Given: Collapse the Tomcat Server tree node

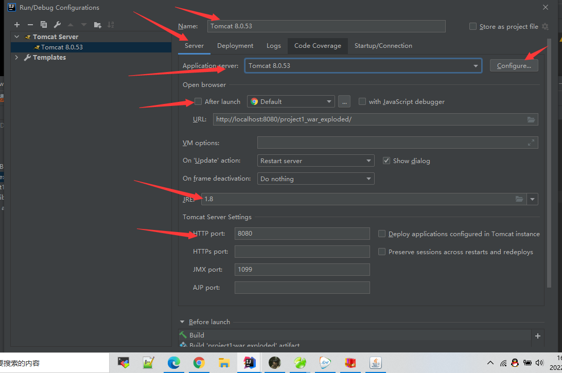Looking at the screenshot, I should click(x=17, y=37).
